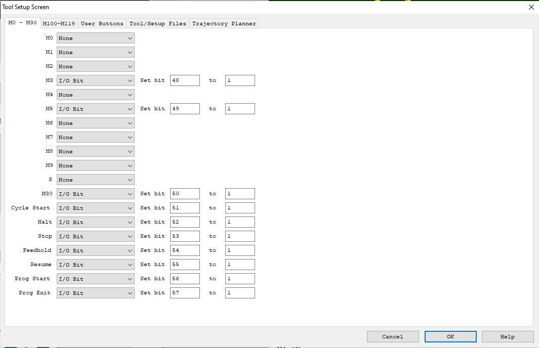This screenshot has height=348, width=539.
Task: Expand the Cycle Start action dropdown
Action: pos(95,208)
